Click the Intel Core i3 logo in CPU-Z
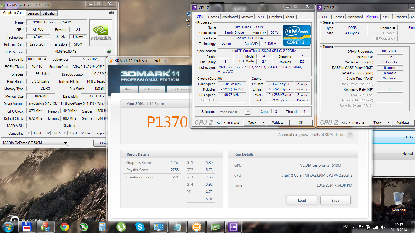 coord(297,35)
